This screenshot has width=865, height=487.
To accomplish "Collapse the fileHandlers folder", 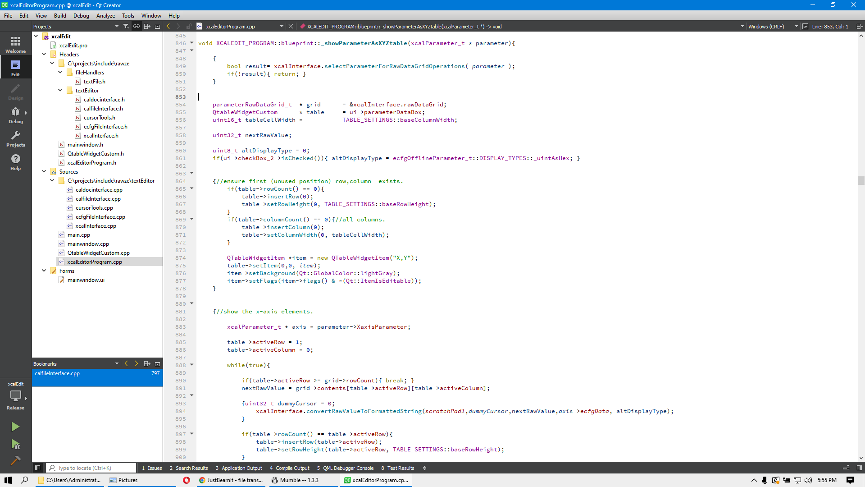I will 60,72.
